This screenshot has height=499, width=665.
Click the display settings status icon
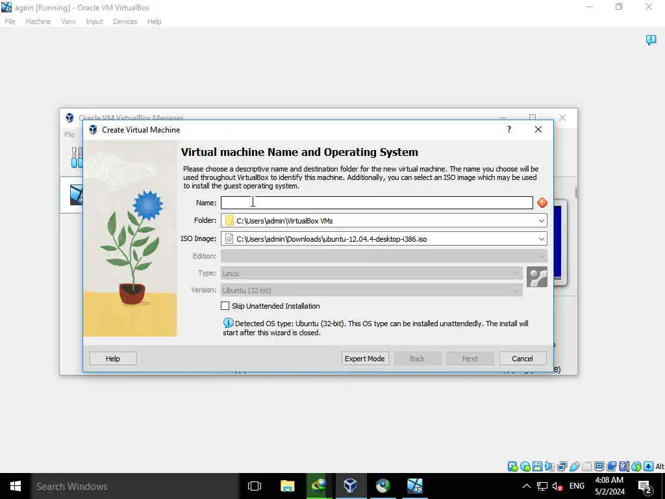coord(599,467)
